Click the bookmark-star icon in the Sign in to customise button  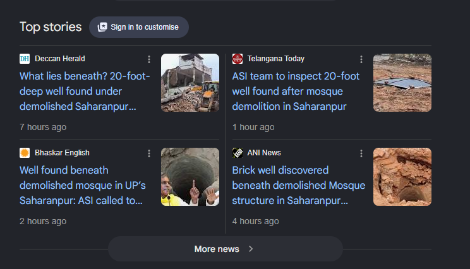[x=102, y=27]
